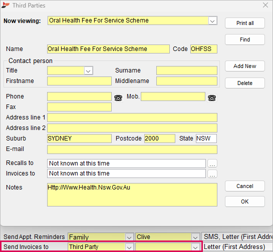Click the E-mail input field
Viewport: 273px width, 252px height.
click(x=132, y=149)
